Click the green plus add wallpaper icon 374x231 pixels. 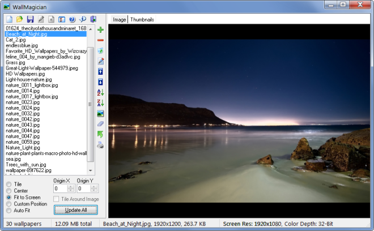click(x=100, y=29)
